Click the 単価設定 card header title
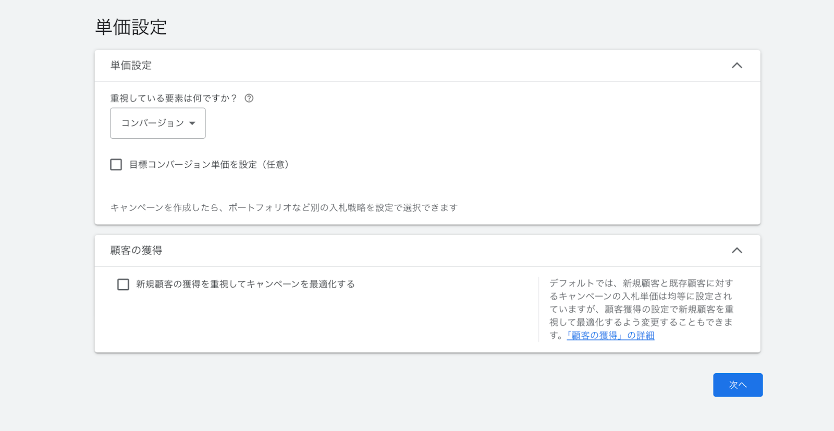Image resolution: width=834 pixels, height=431 pixels. pos(131,66)
